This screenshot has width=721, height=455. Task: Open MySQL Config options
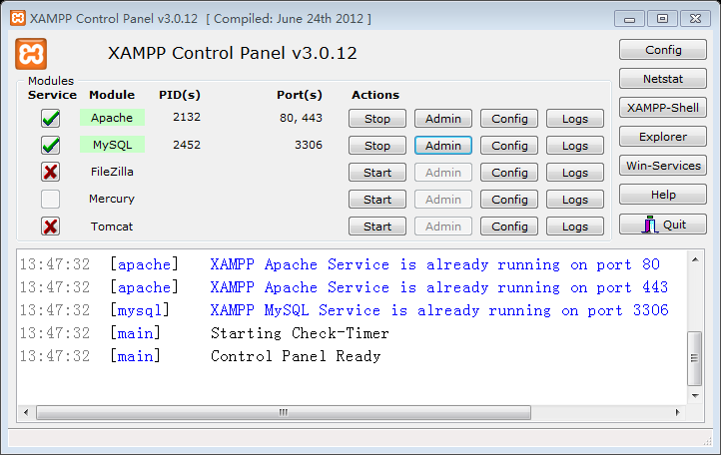pos(509,146)
